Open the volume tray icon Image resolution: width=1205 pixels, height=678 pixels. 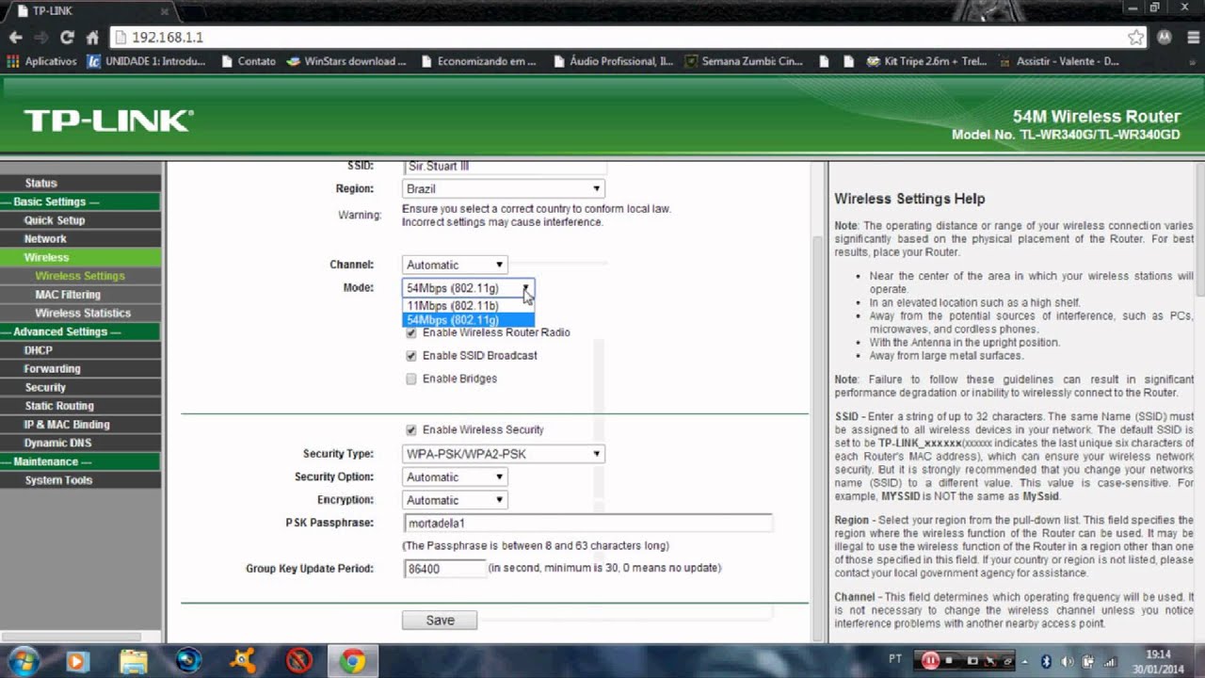tap(1067, 661)
